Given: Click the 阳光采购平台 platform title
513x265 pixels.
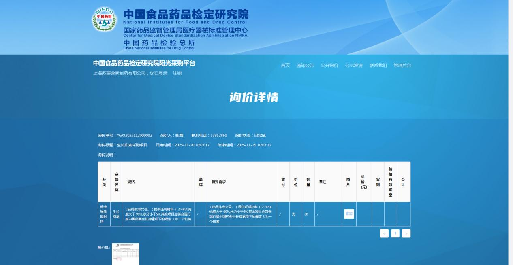Looking at the screenshot, I should (x=144, y=63).
